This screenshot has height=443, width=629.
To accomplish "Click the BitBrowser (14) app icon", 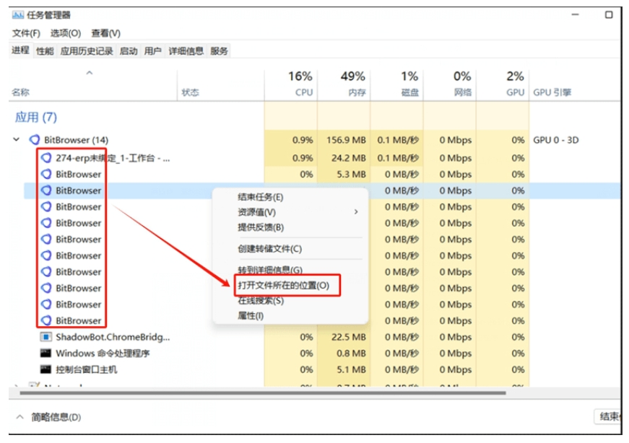I will (x=35, y=139).
